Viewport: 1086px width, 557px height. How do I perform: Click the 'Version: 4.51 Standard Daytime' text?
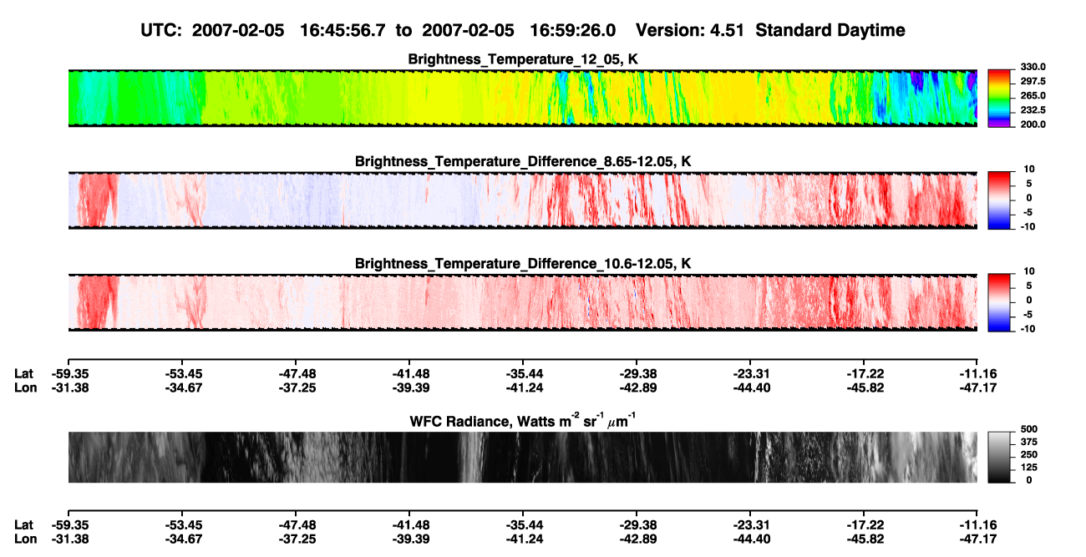pyautogui.click(x=770, y=30)
